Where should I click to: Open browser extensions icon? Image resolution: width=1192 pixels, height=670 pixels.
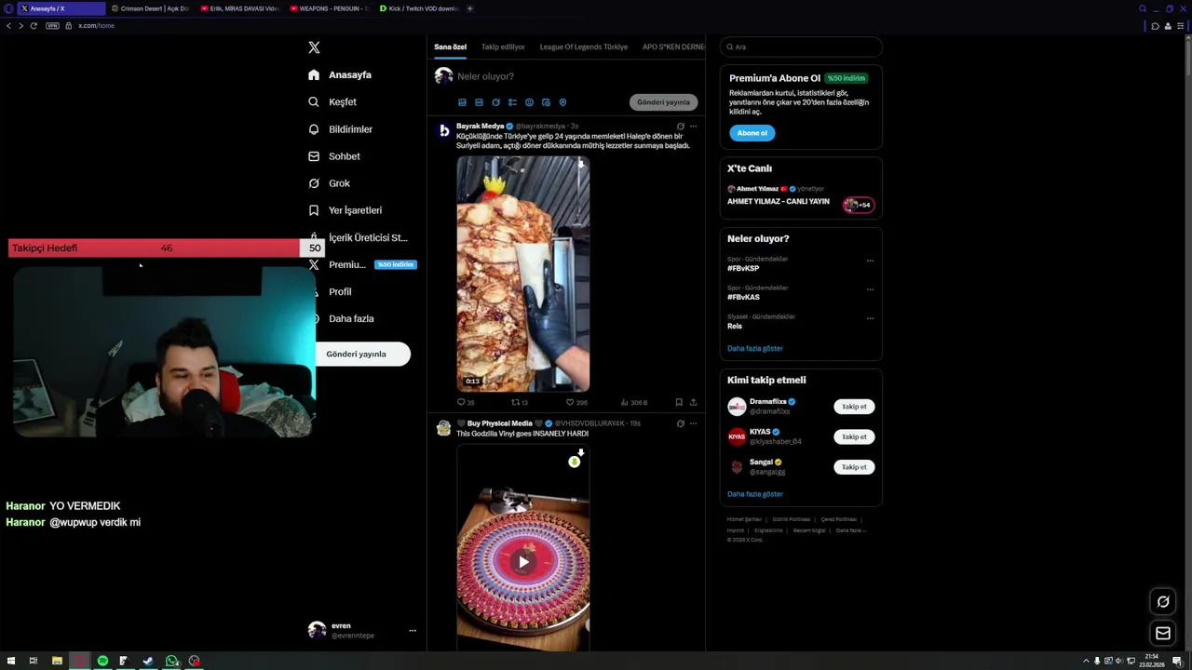tap(1156, 26)
